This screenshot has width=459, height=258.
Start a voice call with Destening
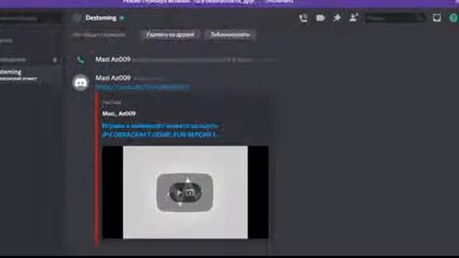(x=303, y=18)
